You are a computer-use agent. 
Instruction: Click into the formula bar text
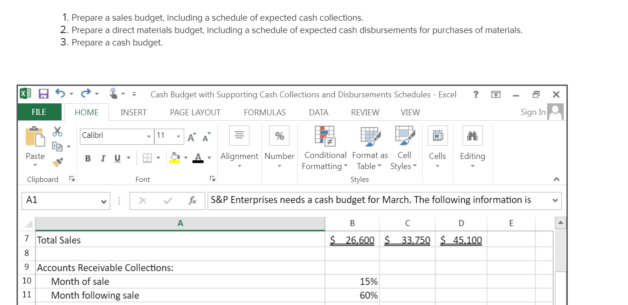[x=379, y=200]
